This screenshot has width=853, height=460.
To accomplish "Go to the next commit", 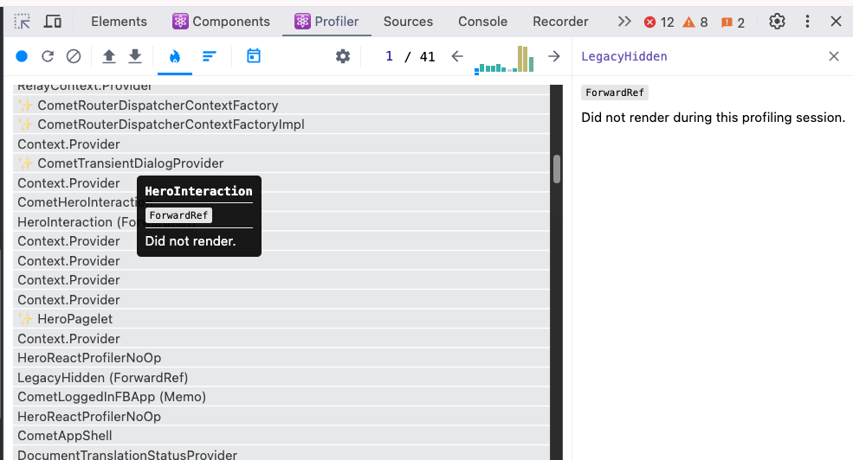I will [554, 56].
